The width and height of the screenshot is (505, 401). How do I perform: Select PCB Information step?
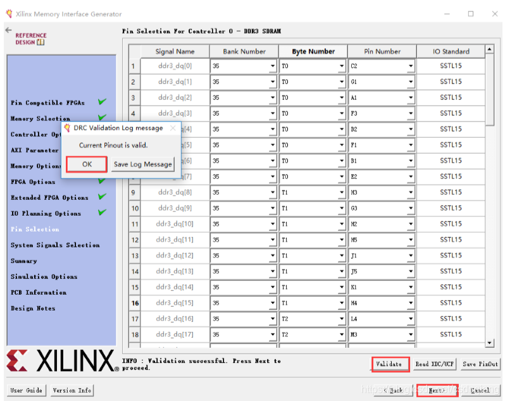tap(39, 292)
